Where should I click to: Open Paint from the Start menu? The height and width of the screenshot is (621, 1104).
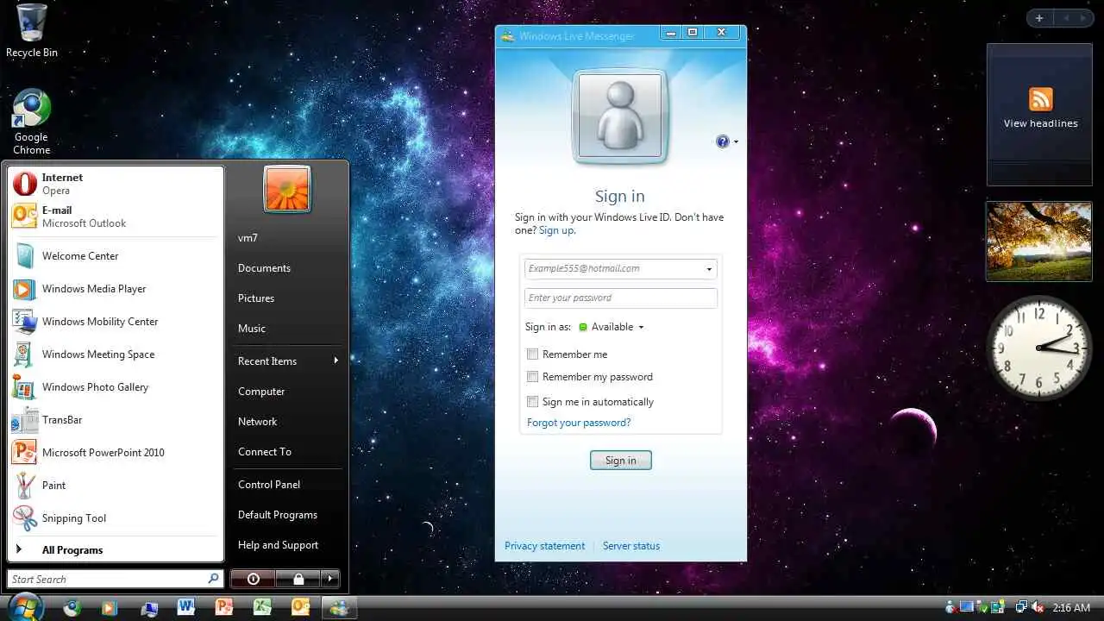(x=115, y=486)
